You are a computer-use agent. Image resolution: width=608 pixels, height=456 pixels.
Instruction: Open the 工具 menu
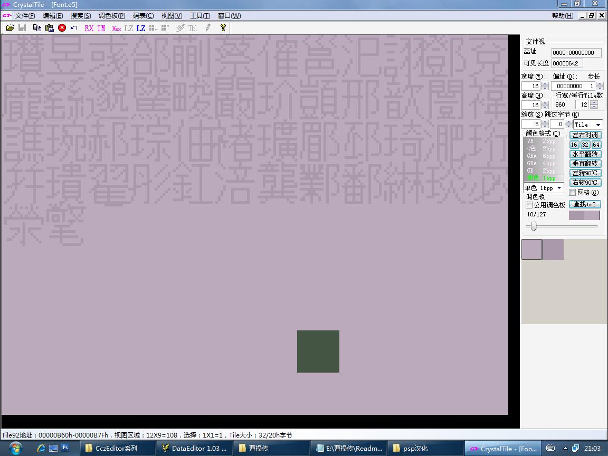tap(200, 16)
